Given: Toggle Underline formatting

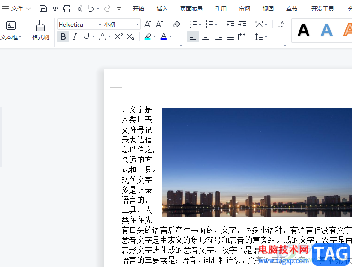Looking at the screenshot, I should (86, 36).
